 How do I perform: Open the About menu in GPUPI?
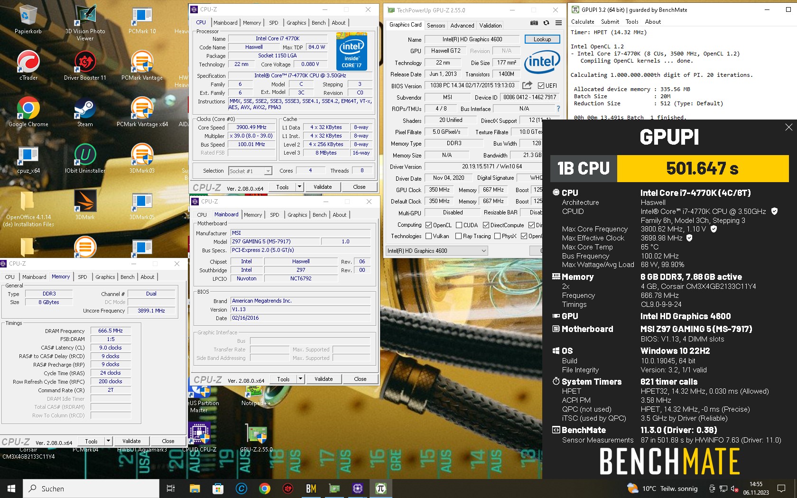(653, 22)
